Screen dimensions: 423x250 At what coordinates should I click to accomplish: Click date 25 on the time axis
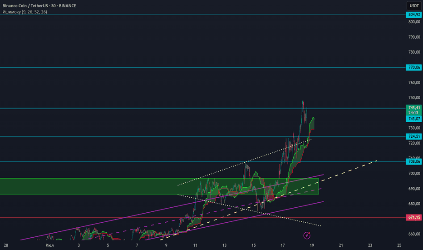pos(399,245)
